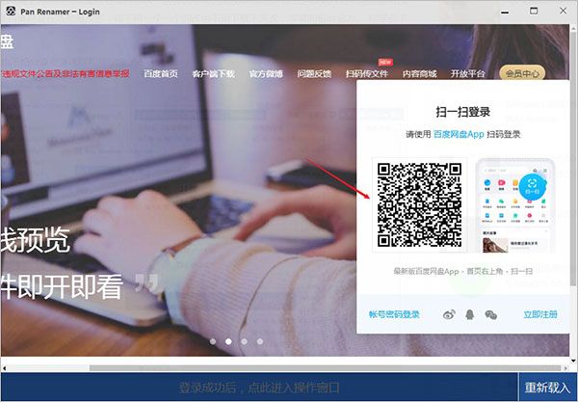The width and height of the screenshot is (578, 402).
Task: Select the fourth carousel dot
Action: pos(260,341)
